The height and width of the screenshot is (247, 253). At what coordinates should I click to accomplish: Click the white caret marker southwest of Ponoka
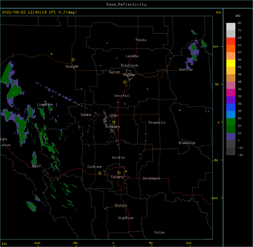click(107, 43)
